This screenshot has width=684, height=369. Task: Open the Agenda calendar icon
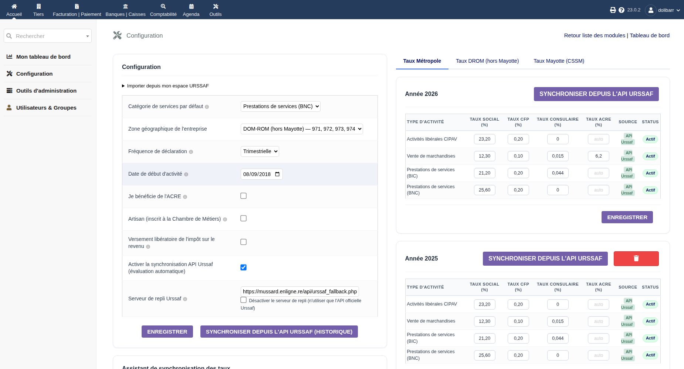191,6
